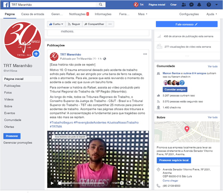The height and width of the screenshot is (193, 223).
Task: Click the Convidar amigos button
Action: click(x=175, y=89)
